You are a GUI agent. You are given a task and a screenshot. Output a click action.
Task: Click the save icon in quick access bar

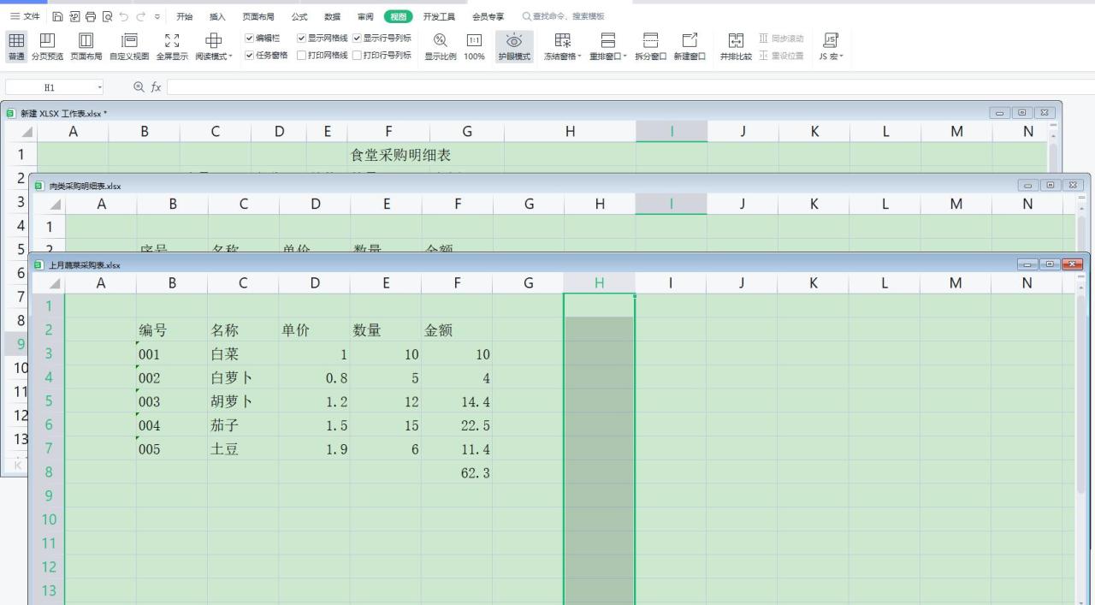click(57, 16)
